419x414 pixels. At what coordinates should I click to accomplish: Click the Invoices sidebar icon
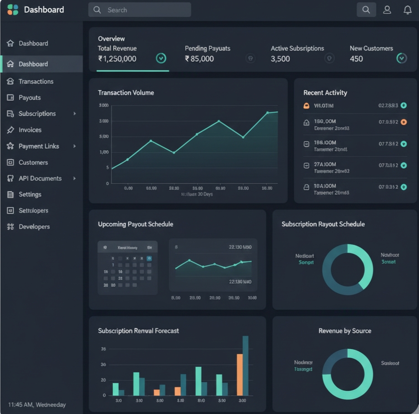tap(10, 130)
